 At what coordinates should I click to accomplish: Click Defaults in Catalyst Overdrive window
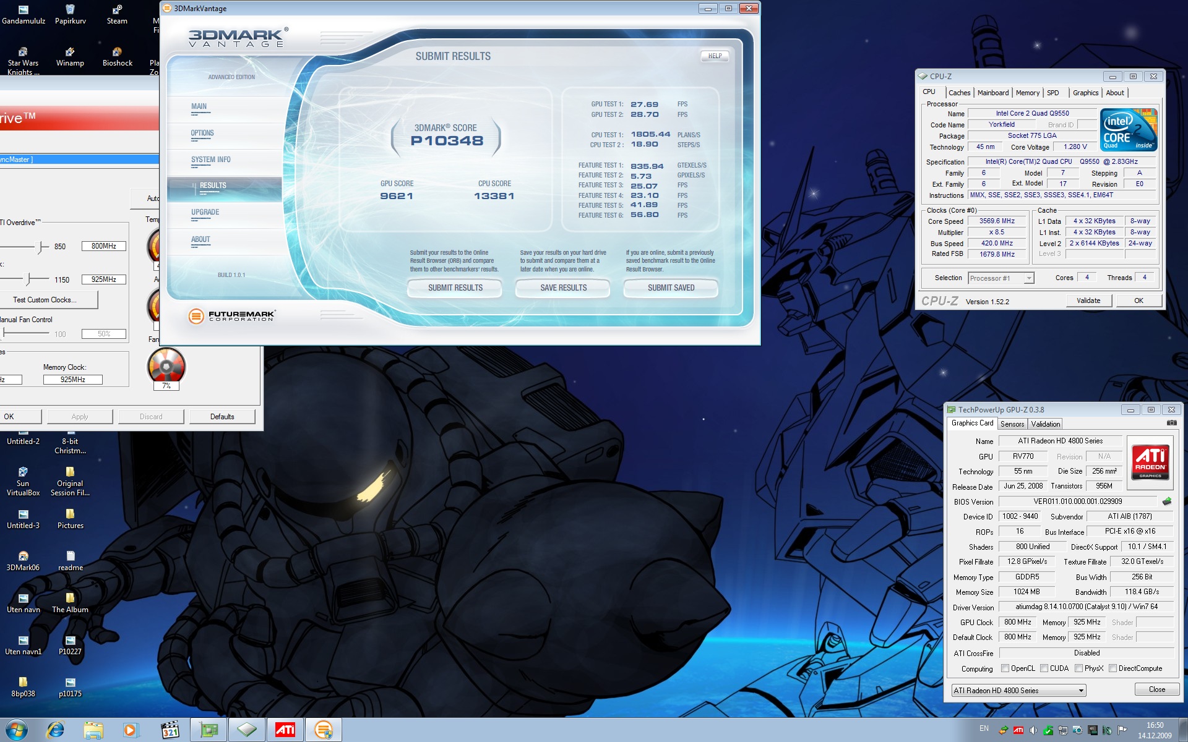[222, 417]
